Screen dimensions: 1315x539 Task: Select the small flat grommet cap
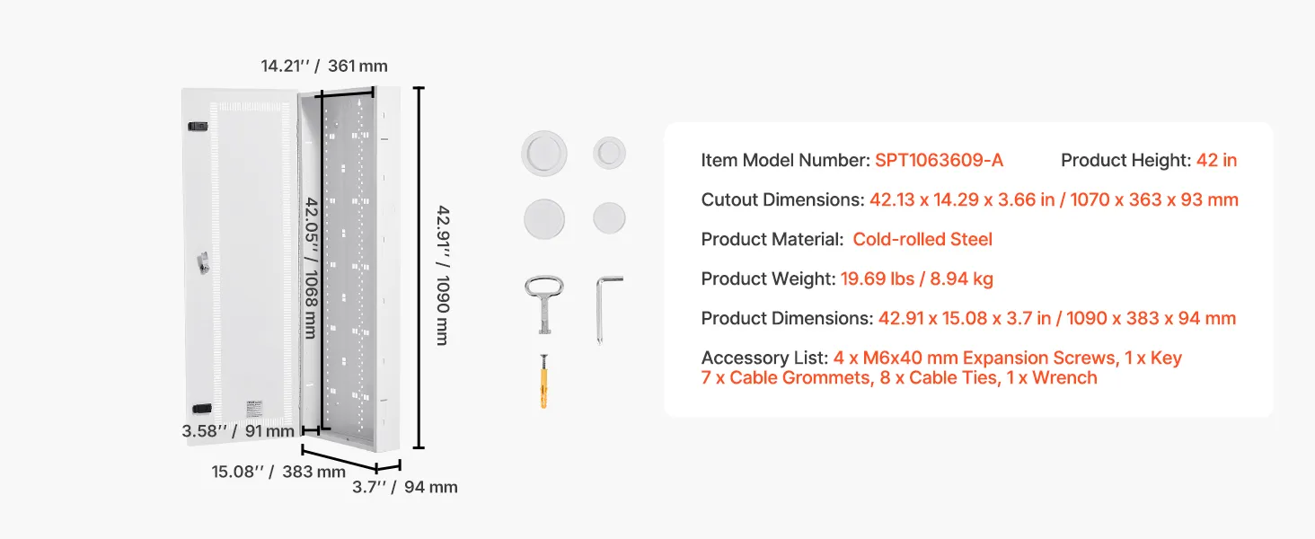609,218
